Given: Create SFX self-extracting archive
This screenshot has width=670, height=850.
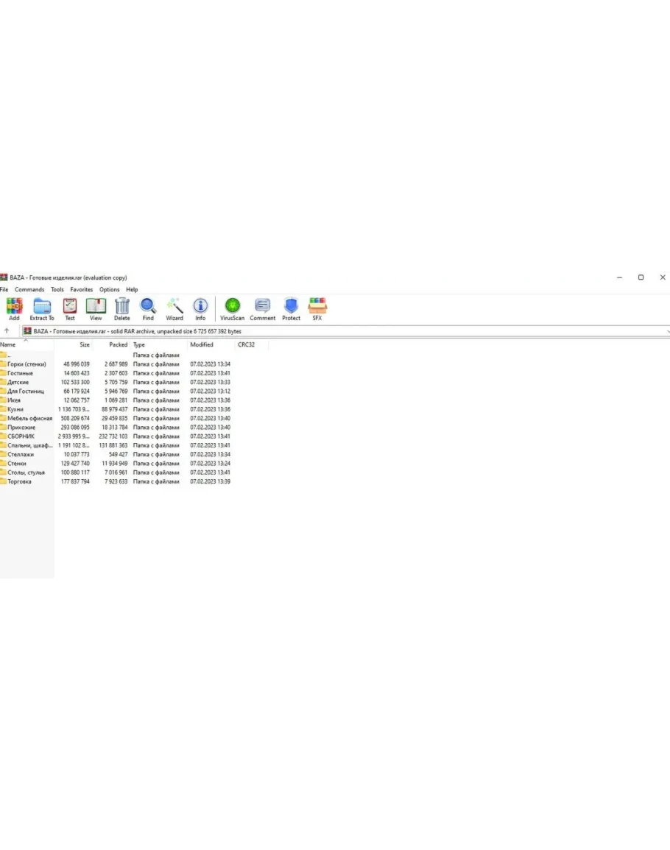Looking at the screenshot, I should point(317,308).
